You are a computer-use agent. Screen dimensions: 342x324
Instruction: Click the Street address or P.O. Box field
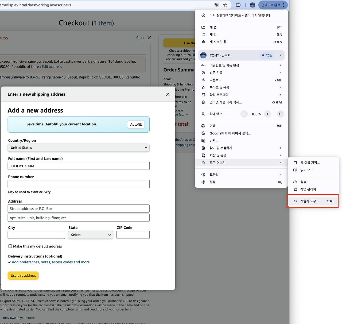(x=79, y=209)
